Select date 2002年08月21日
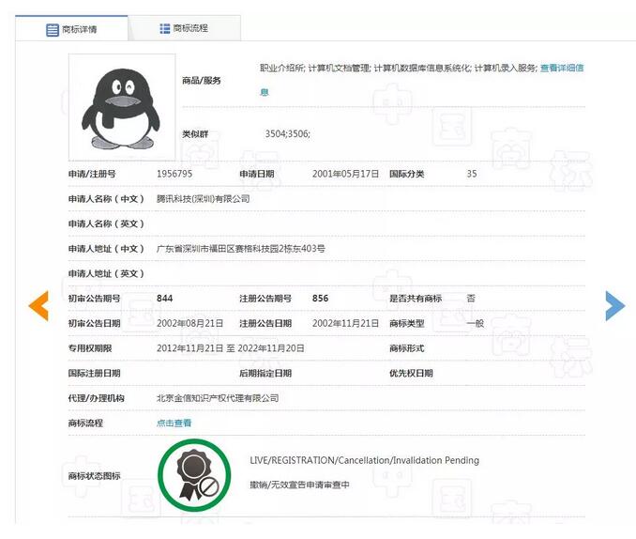Screen dimensions: 636x539 189,323
